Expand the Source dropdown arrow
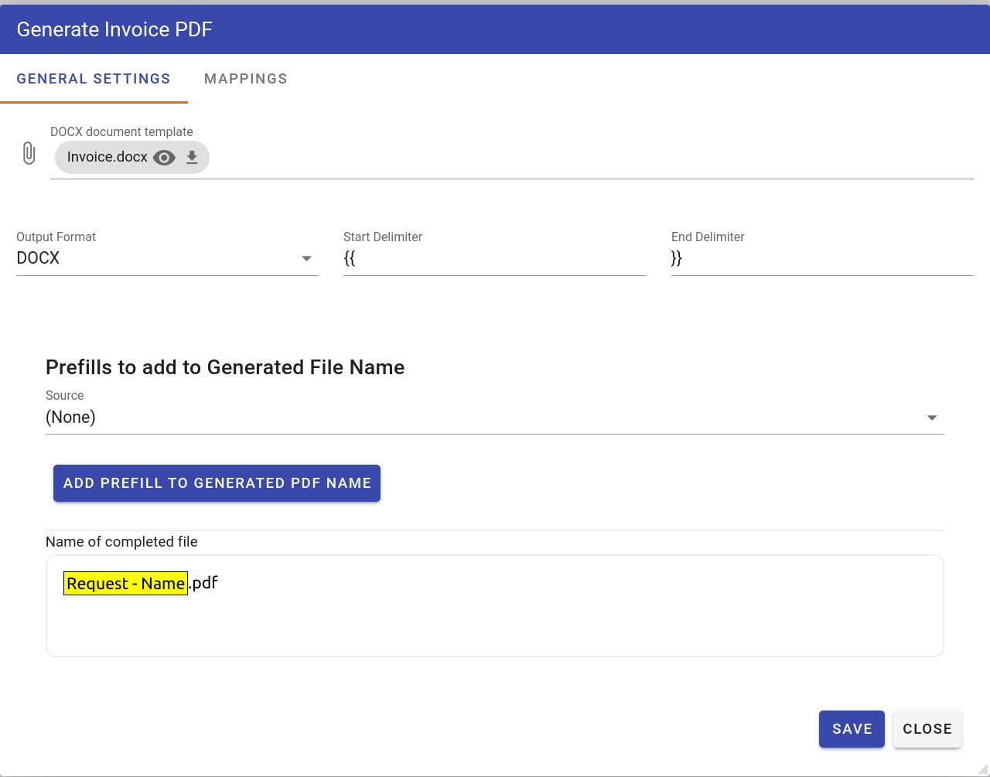The image size is (990, 777). 932,417
